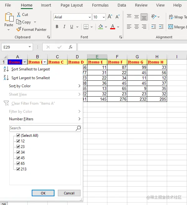The height and width of the screenshot is (205, 187).
Task: Apply Underline formatting
Action: (x=72, y=27)
